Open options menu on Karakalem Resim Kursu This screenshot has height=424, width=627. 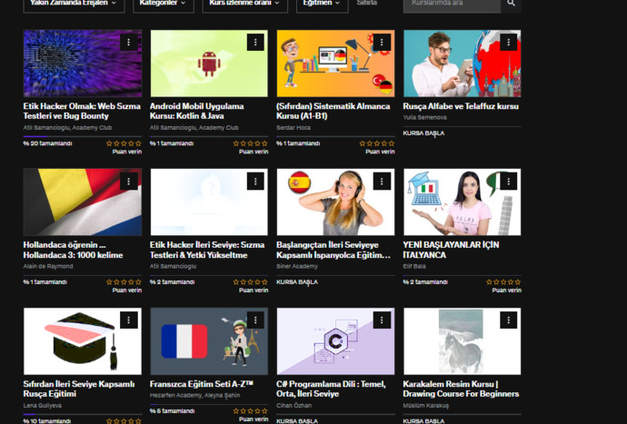pos(509,320)
